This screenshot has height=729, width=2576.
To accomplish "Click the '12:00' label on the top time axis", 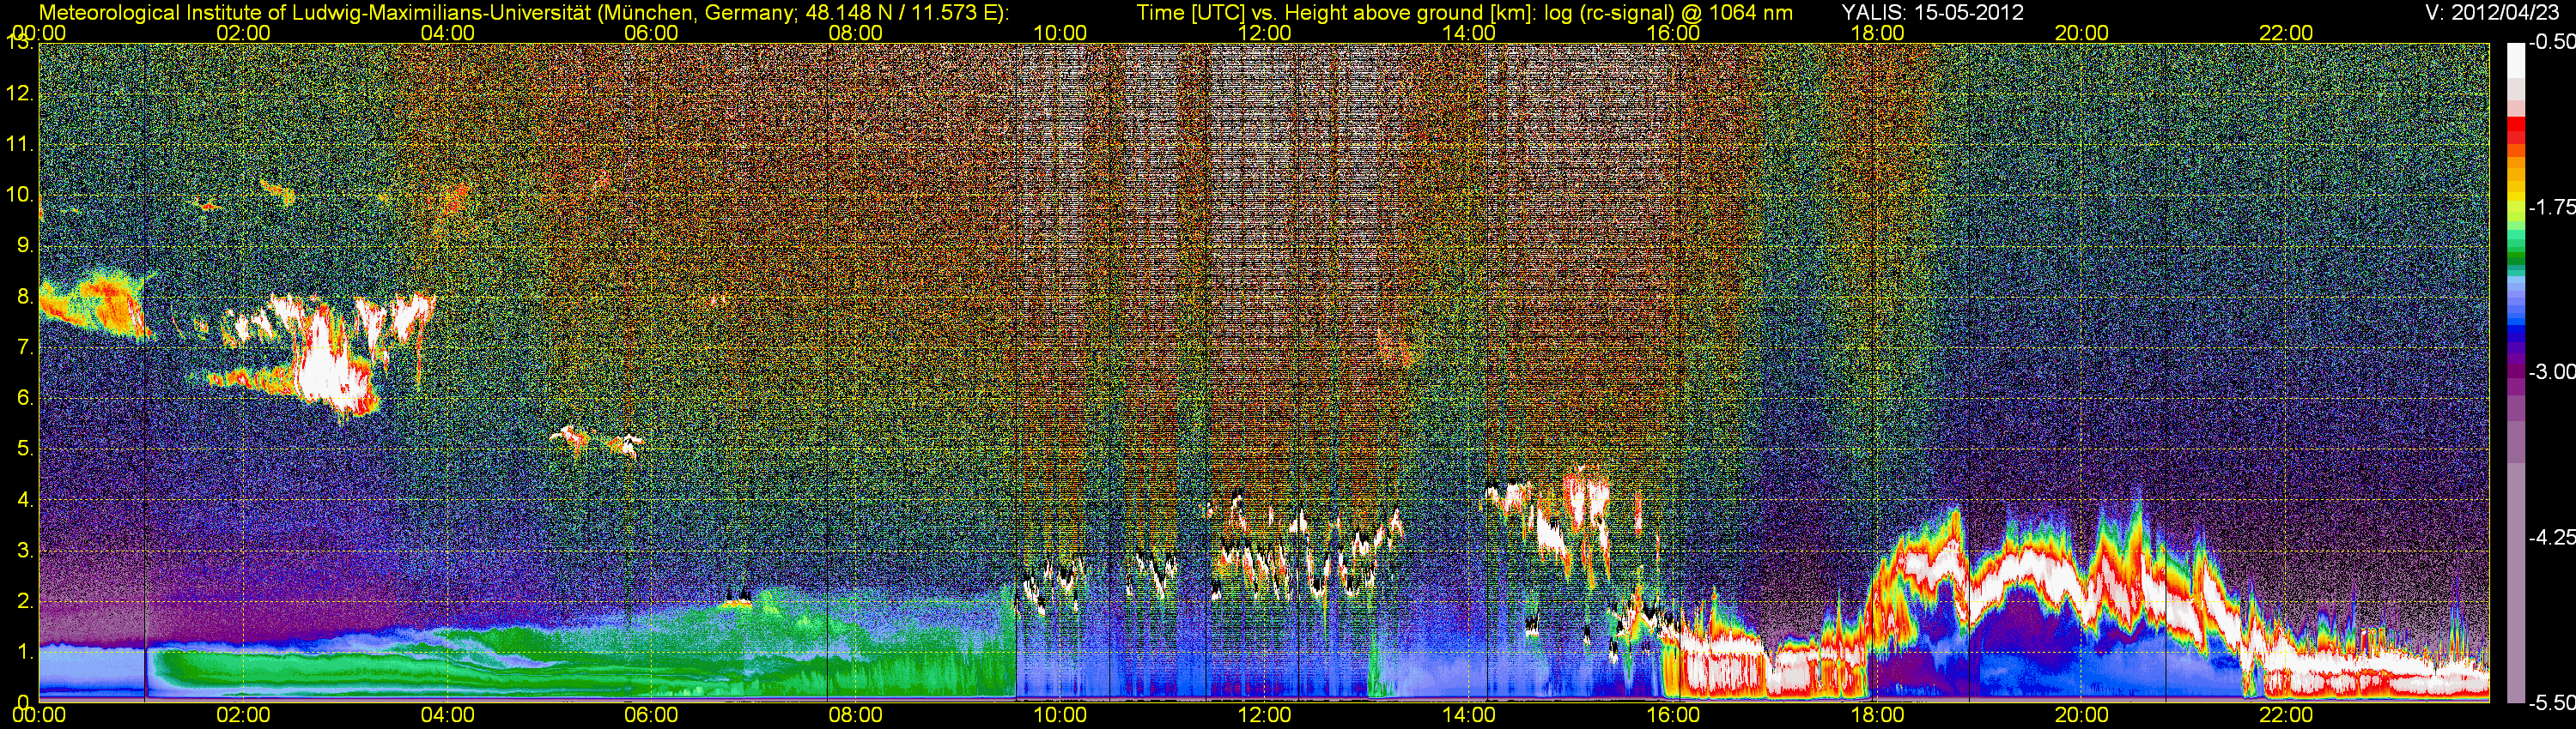I will (x=1264, y=33).
